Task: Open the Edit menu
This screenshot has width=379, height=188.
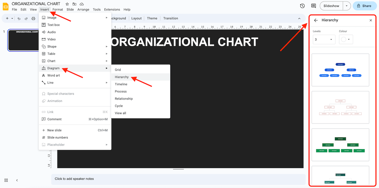Action: tap(23, 9)
